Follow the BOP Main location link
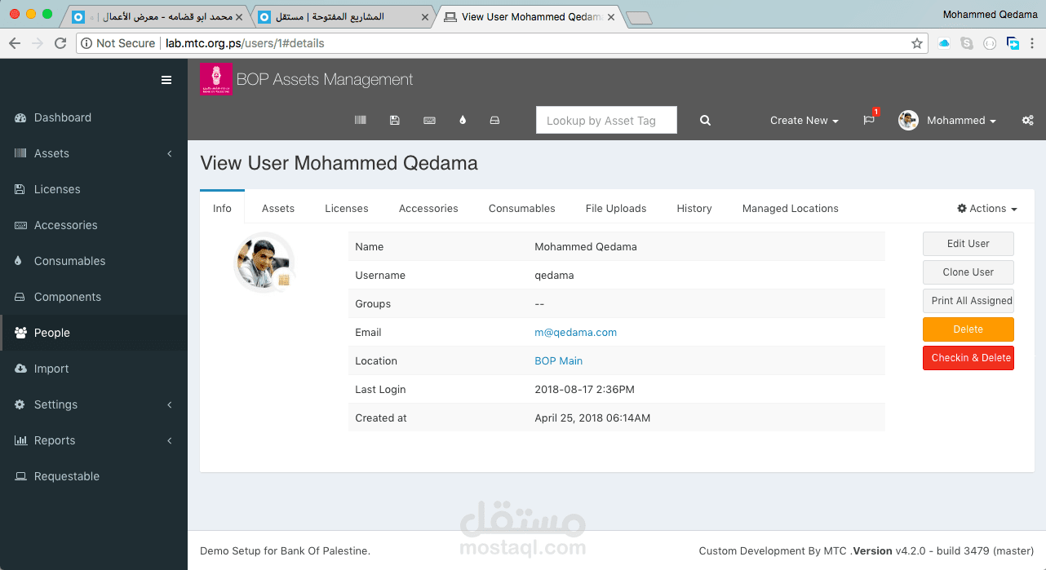1046x570 pixels. click(x=558, y=360)
